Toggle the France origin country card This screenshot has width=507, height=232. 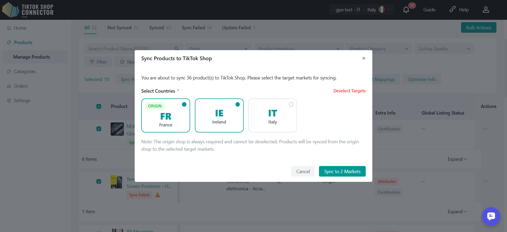[166, 115]
